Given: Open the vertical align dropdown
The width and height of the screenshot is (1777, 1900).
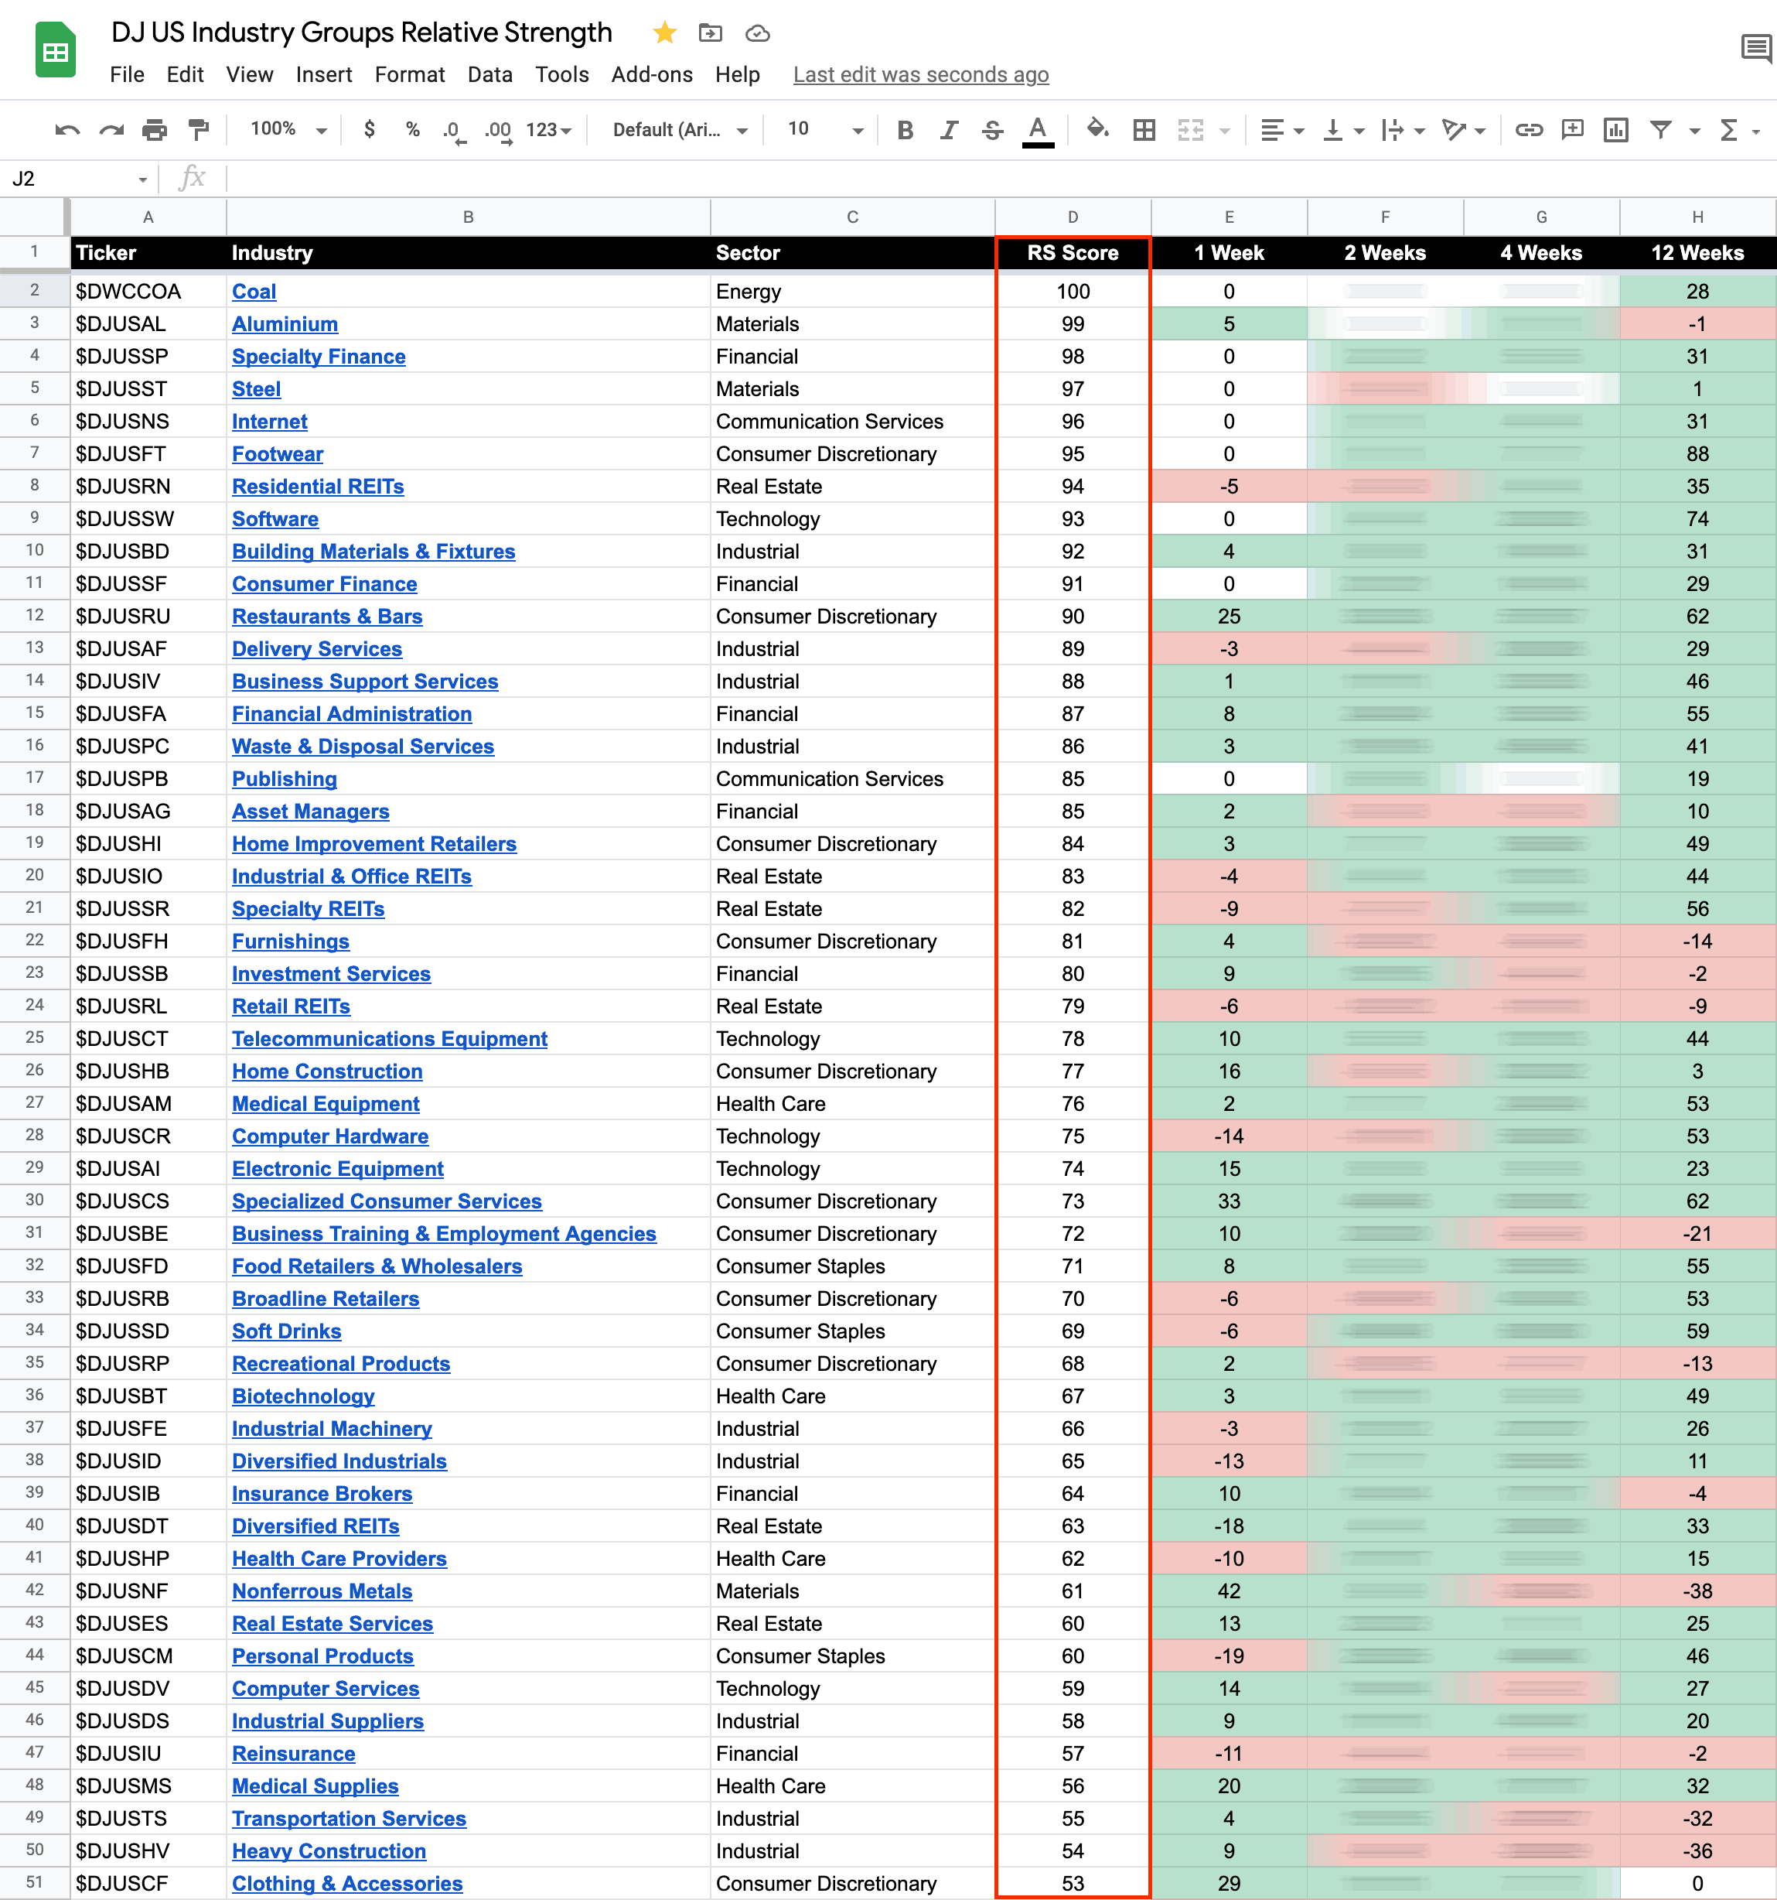Looking at the screenshot, I should click(1343, 130).
